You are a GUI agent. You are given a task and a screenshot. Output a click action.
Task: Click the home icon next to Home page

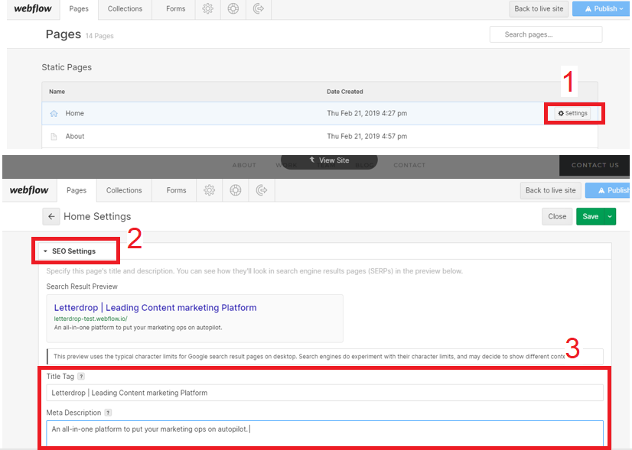click(x=54, y=113)
